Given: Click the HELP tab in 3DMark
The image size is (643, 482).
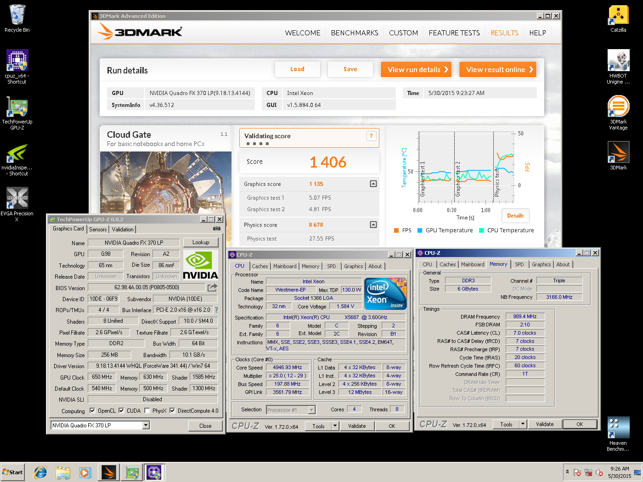Looking at the screenshot, I should pyautogui.click(x=537, y=33).
